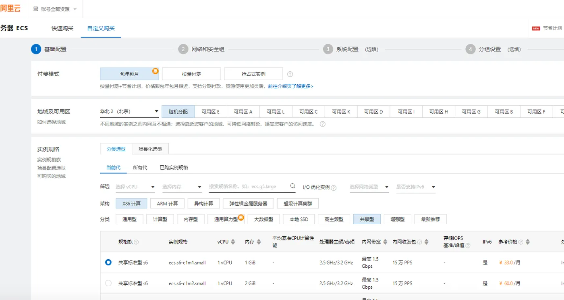This screenshot has width=564, height=300.
Task: Choose 按量付费 billing mode
Action: [x=191, y=74]
